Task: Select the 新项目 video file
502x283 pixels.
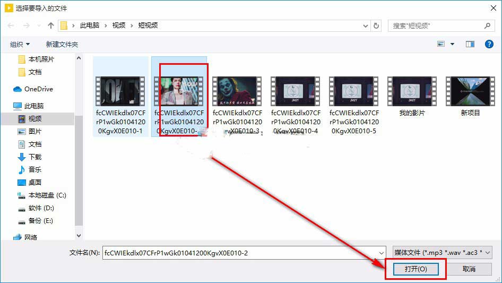Action: 470,97
